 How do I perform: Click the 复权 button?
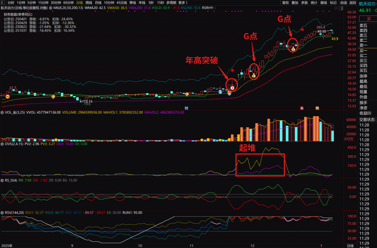click(286, 3)
